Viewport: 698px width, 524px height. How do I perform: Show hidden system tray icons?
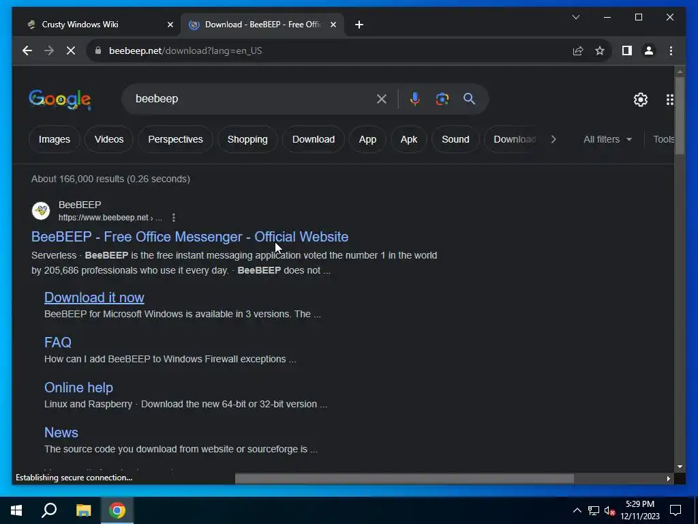(x=577, y=510)
